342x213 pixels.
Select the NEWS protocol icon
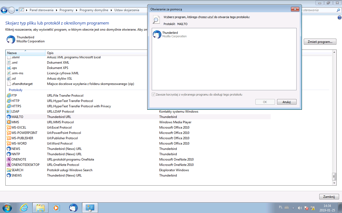9,149
